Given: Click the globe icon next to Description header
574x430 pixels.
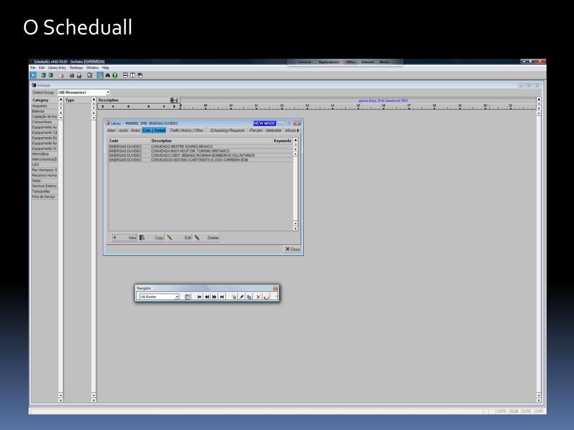Looking at the screenshot, I should [174, 100].
